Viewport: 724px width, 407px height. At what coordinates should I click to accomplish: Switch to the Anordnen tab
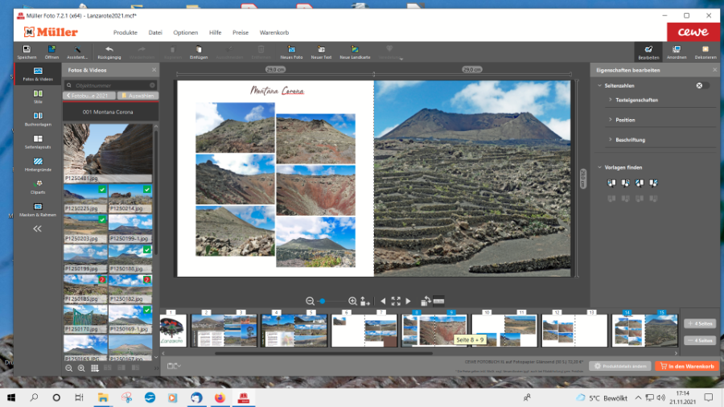(x=677, y=52)
